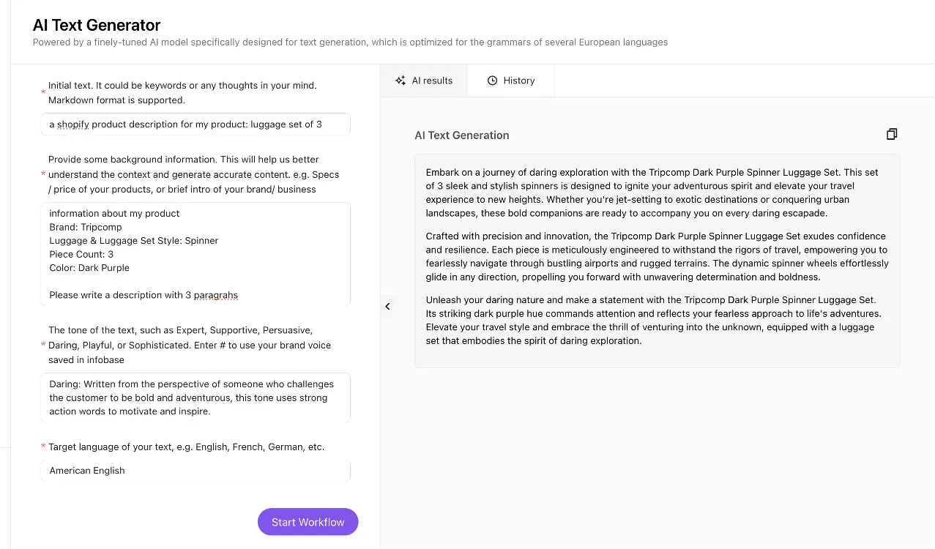Click the third paragraph starting with Unleash
Screen dimensions: 935x549
[x=657, y=320]
